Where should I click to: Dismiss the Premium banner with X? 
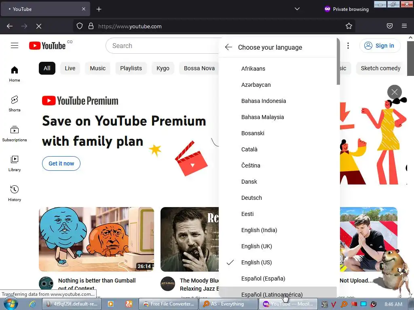tap(395, 92)
